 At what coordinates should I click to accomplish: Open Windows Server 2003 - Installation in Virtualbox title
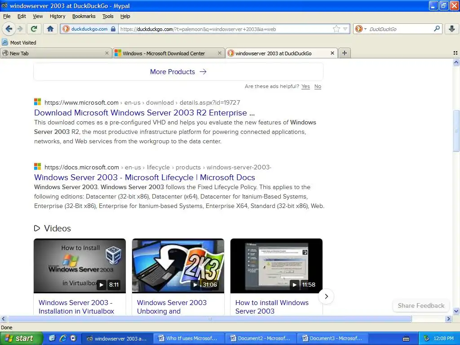tap(76, 307)
